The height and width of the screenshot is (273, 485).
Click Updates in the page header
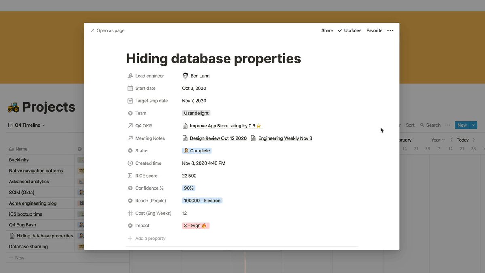pos(353,30)
